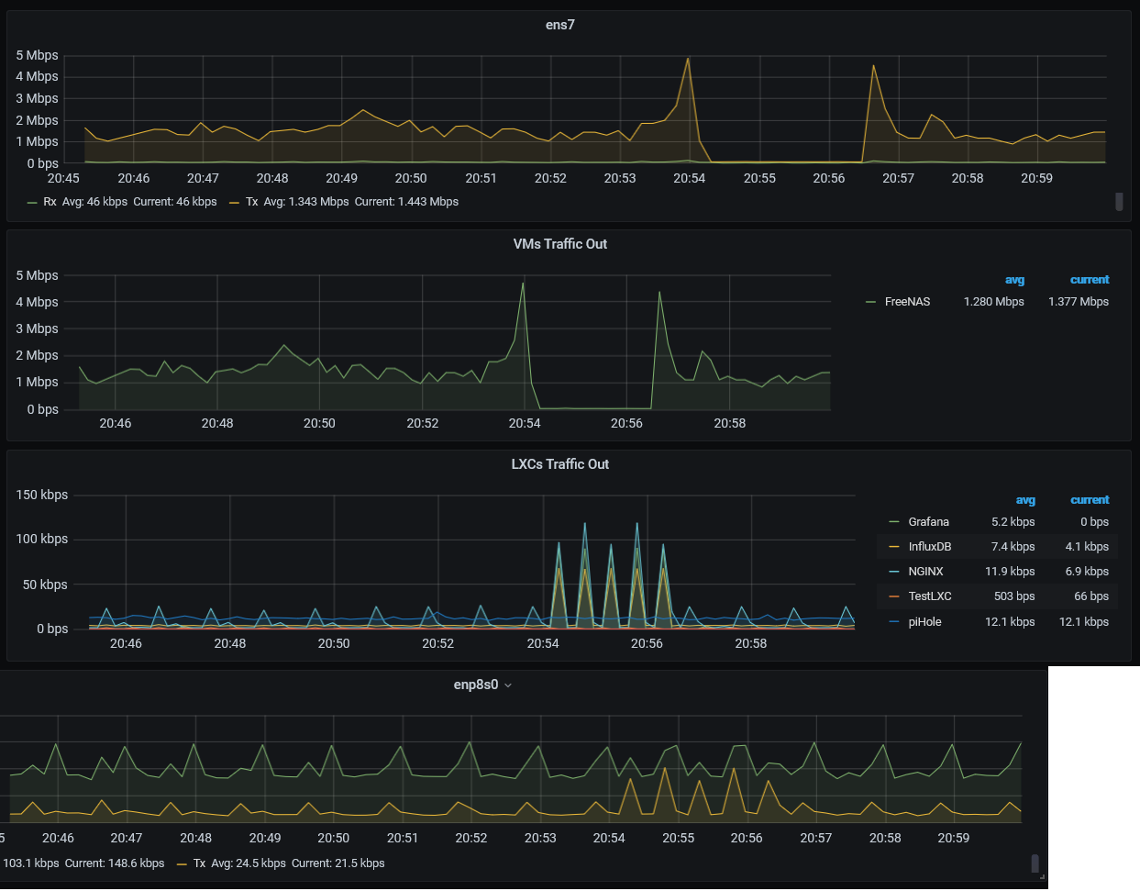Click the ens7 legend scrollbar handle
This screenshot has height=891, width=1140.
coord(1119,201)
